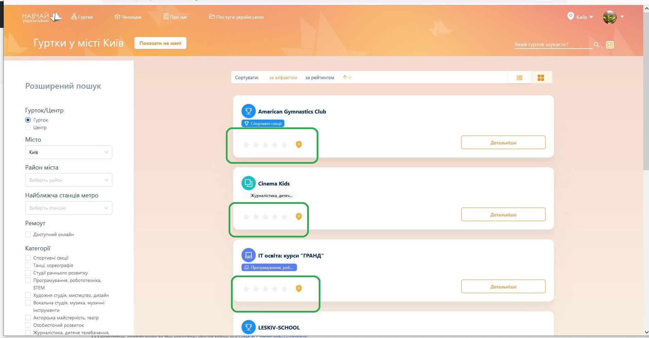Image resolution: width=649 pixels, height=338 pixels.
Task: Toggle the sort direction arrows
Action: pyautogui.click(x=347, y=77)
